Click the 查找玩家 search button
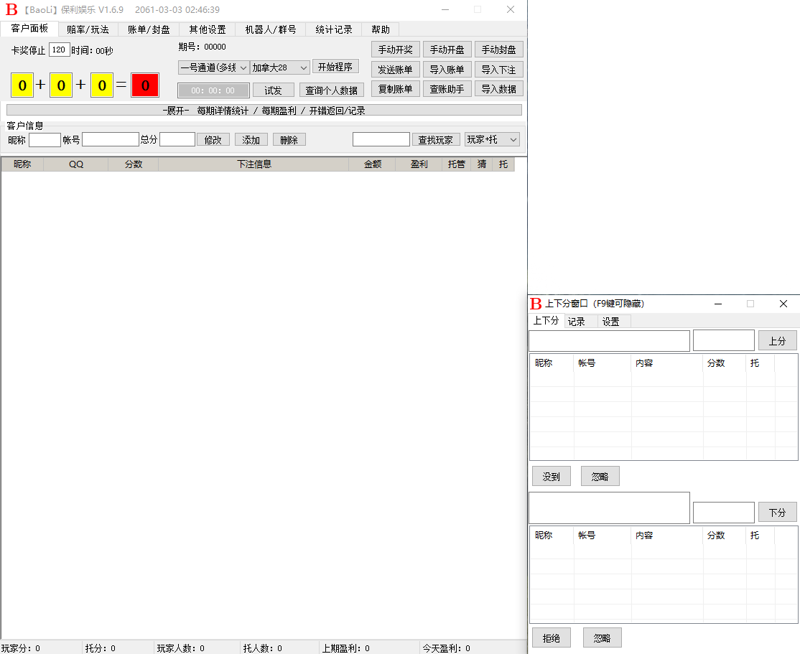This screenshot has height=654, width=800. pos(436,139)
